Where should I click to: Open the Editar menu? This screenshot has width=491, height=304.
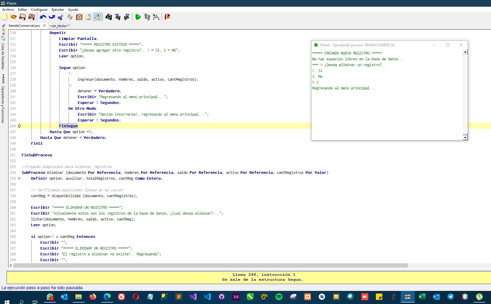point(22,10)
